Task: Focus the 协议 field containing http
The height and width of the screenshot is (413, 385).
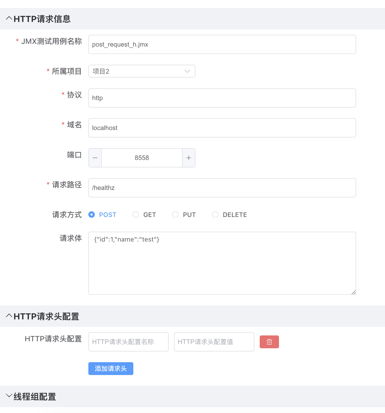Action: [x=222, y=98]
